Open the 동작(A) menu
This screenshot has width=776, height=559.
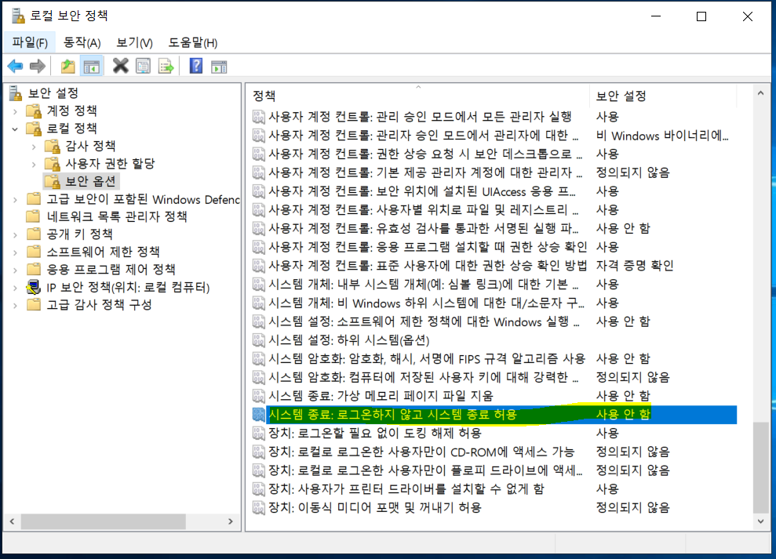click(82, 42)
